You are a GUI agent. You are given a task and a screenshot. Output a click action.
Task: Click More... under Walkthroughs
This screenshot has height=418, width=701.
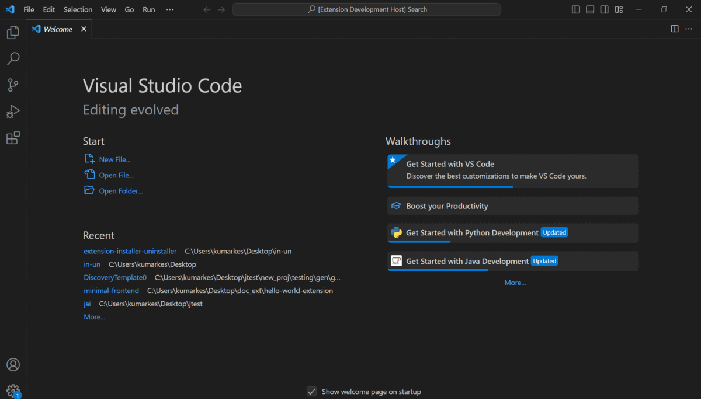click(515, 283)
